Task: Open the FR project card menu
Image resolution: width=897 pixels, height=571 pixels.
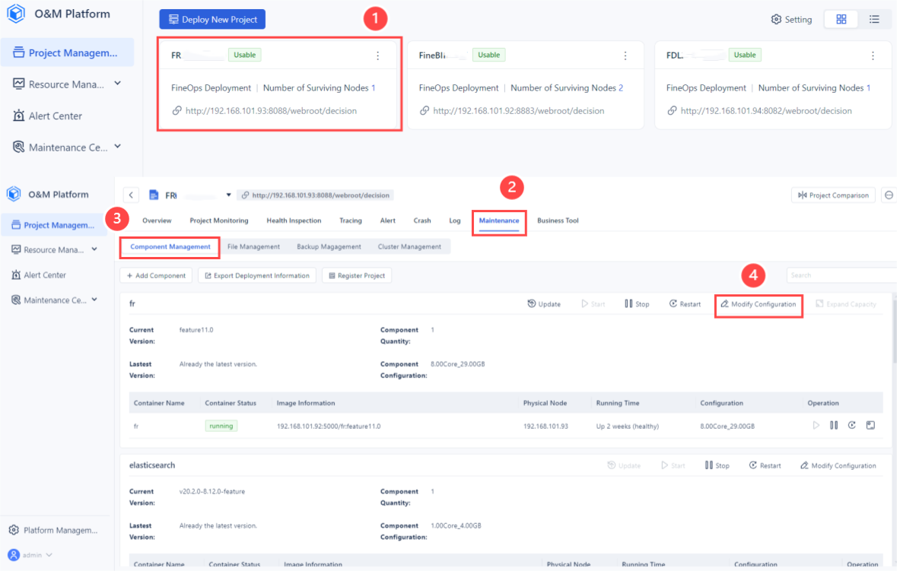Action: pos(377,56)
